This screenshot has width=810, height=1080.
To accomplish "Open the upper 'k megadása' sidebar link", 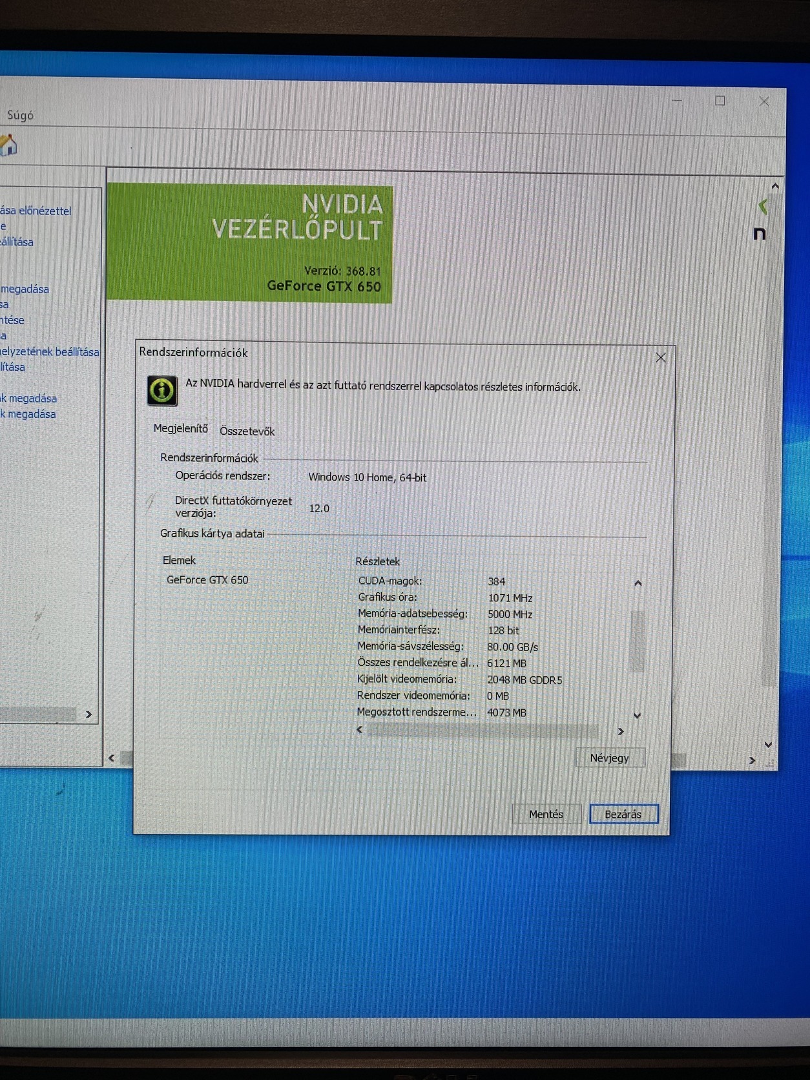I will [28, 399].
